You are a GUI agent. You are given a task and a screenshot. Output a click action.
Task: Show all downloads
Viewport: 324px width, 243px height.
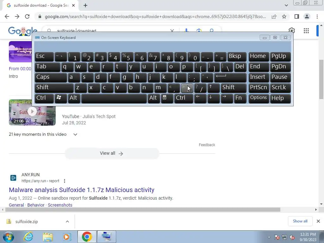click(x=300, y=221)
